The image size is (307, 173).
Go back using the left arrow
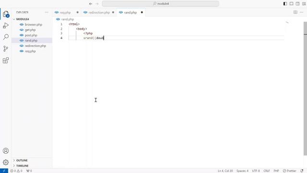point(91,4)
